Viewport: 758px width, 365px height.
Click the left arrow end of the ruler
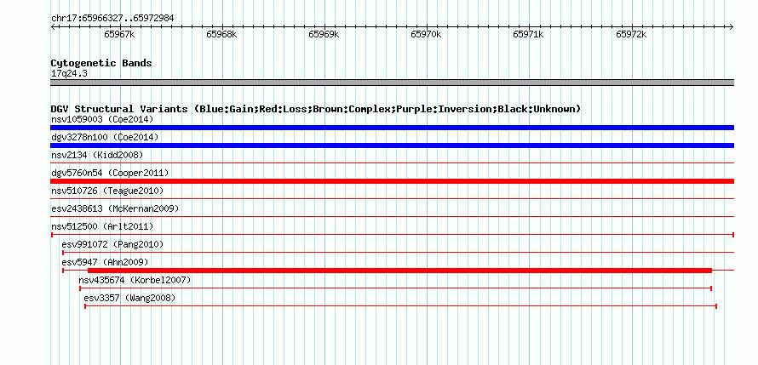point(53,26)
